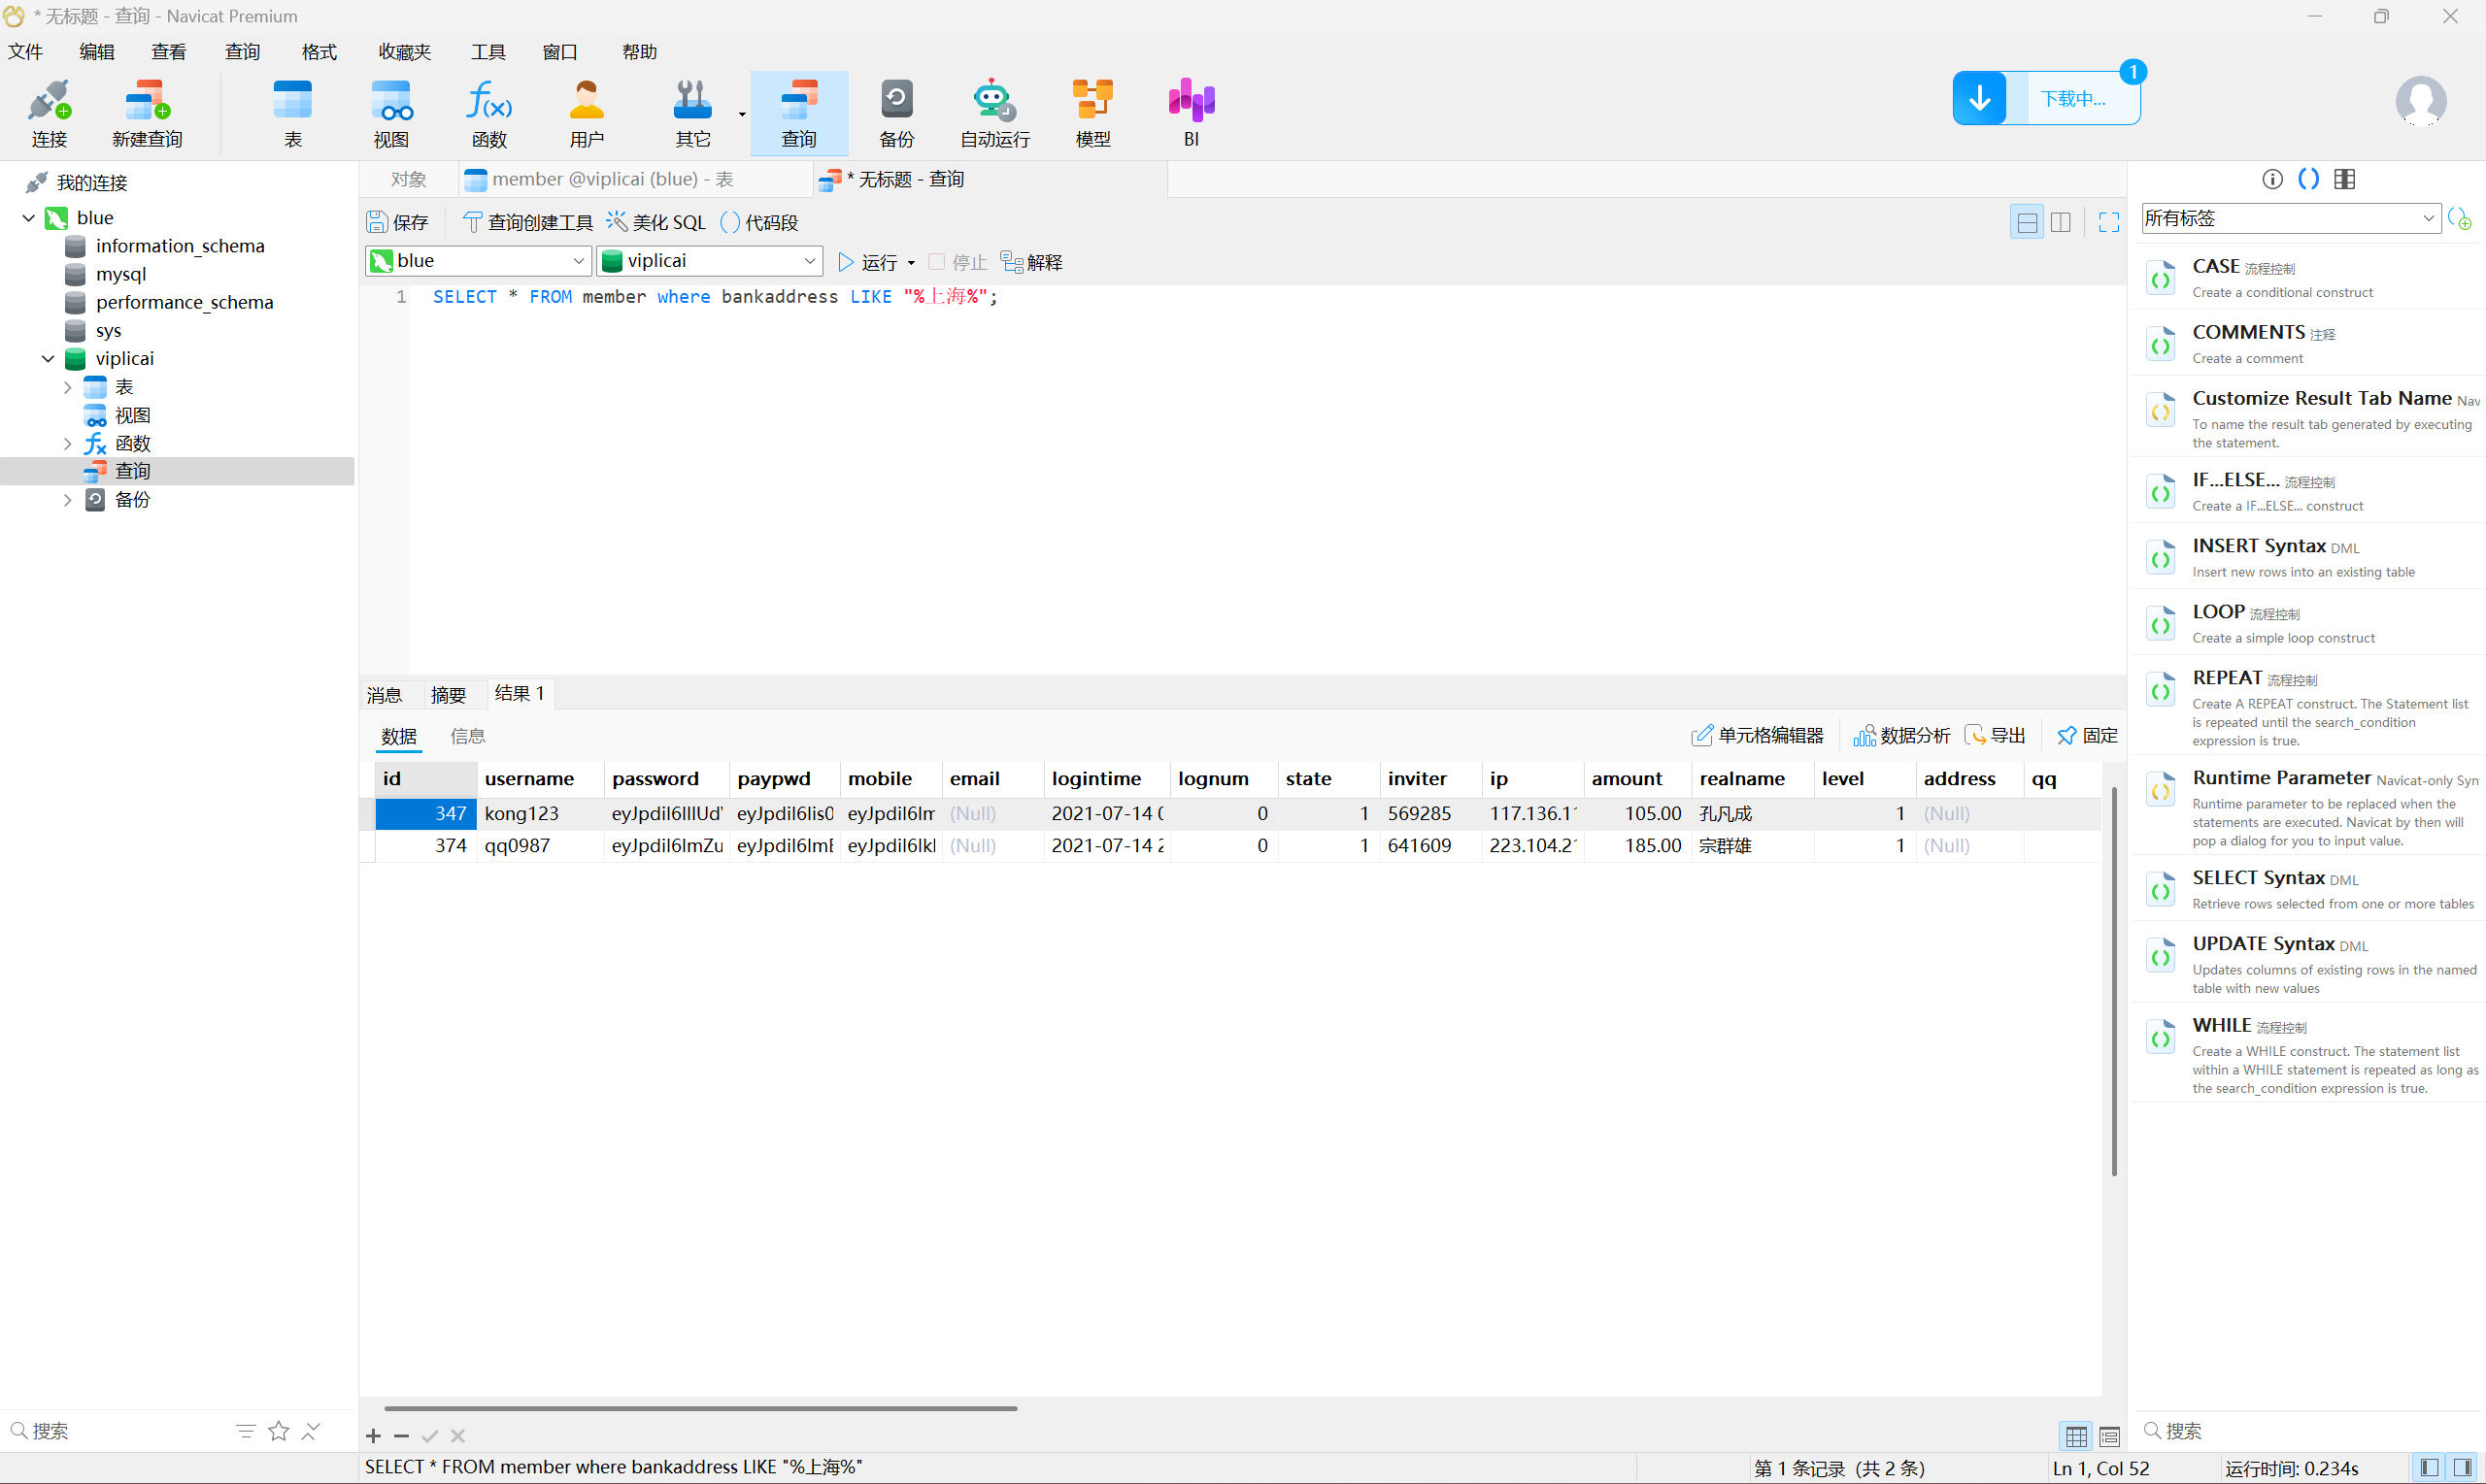Toggle the right snippets pane visibility
The width and height of the screenshot is (2486, 1484).
pos(2462,1467)
